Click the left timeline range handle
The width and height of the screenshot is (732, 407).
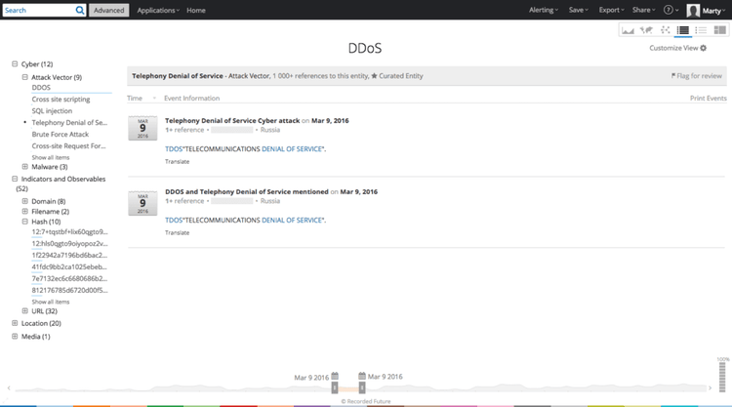pyautogui.click(x=335, y=388)
